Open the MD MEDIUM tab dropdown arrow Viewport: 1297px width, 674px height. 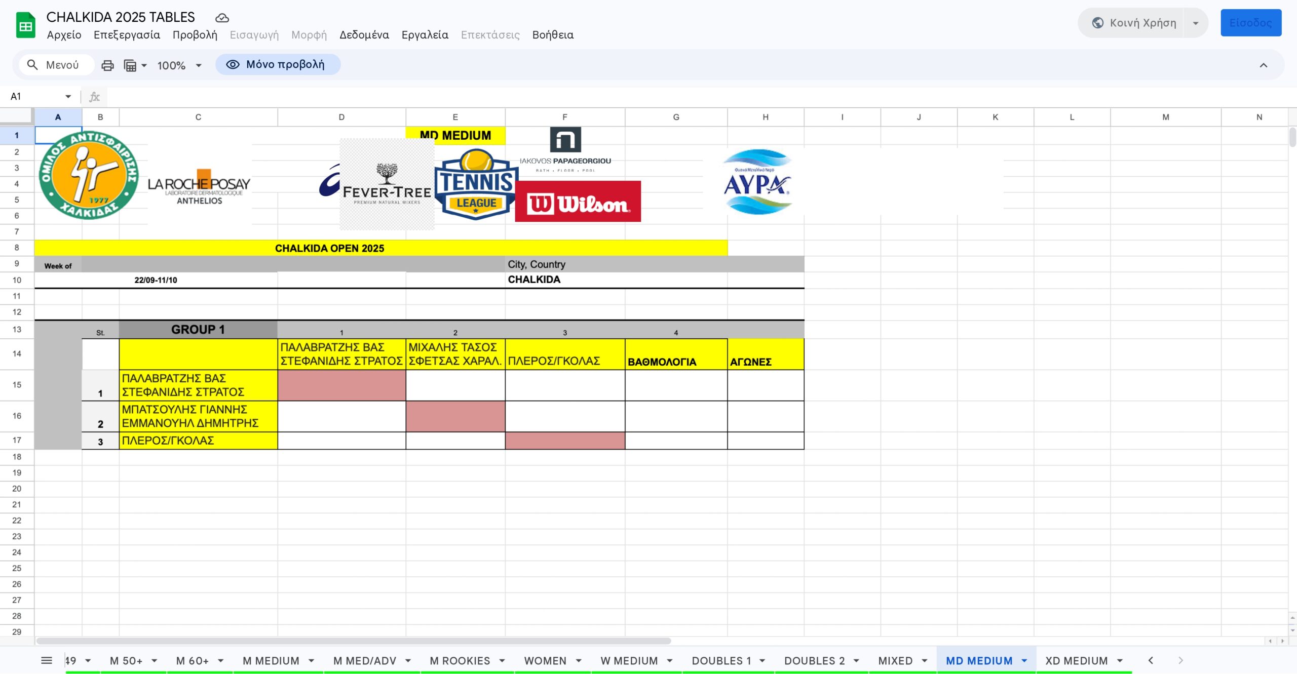(1024, 661)
